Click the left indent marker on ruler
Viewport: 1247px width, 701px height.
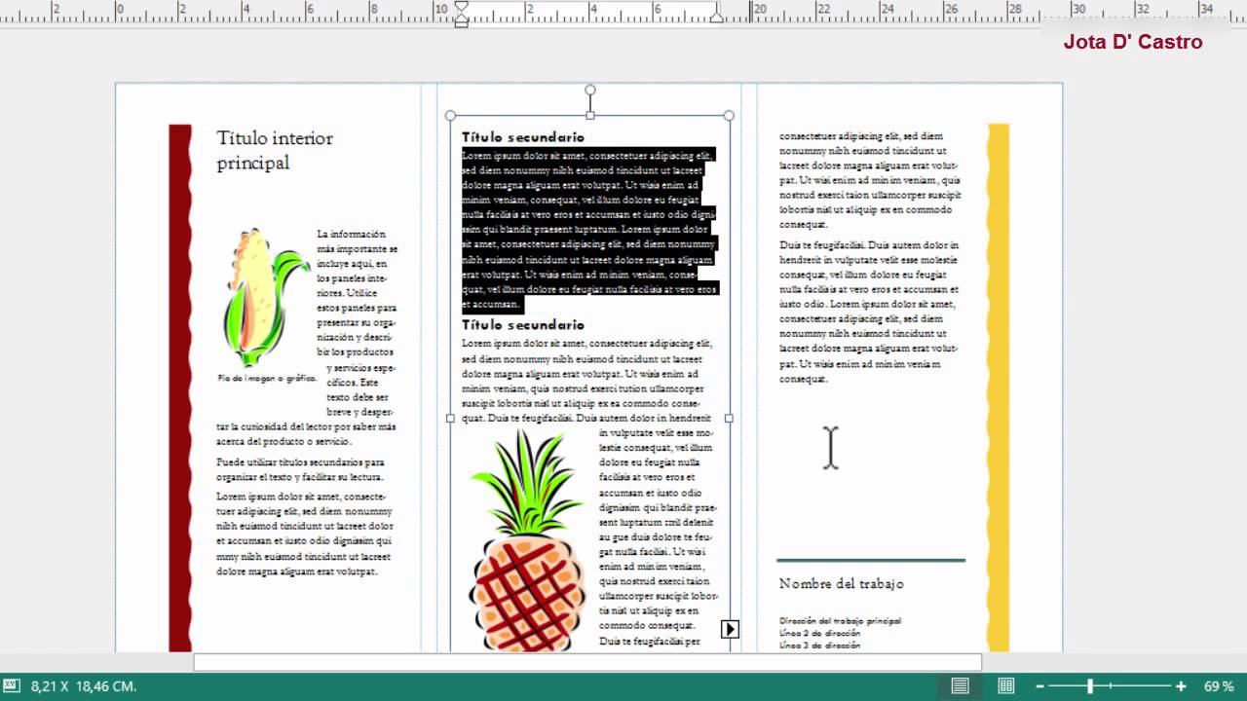tap(461, 15)
